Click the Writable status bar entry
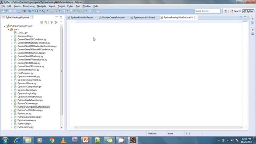256x144 pixels. pyautogui.click(x=152, y=134)
